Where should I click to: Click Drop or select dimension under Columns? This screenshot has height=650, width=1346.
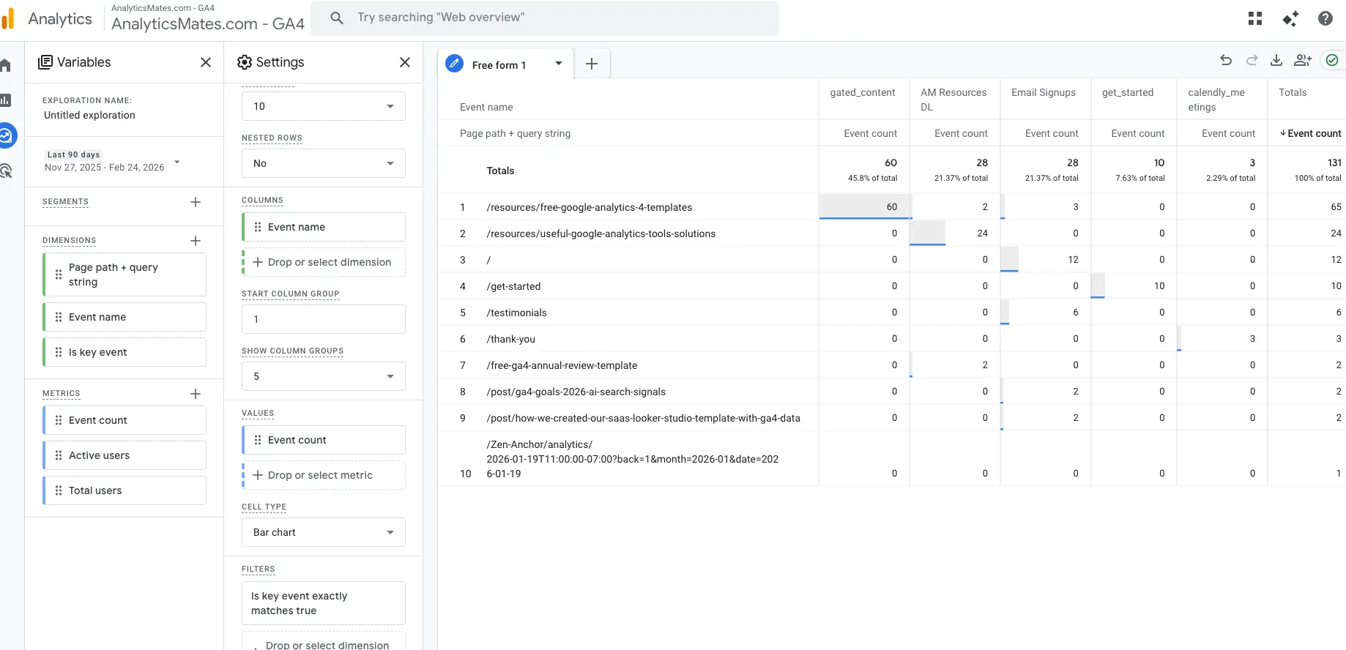tap(324, 262)
